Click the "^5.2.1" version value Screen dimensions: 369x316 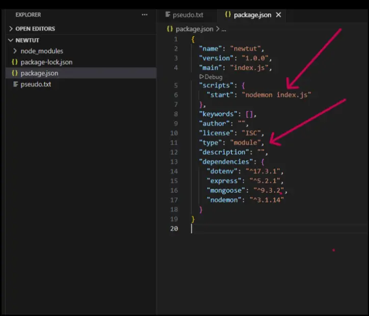pos(265,181)
